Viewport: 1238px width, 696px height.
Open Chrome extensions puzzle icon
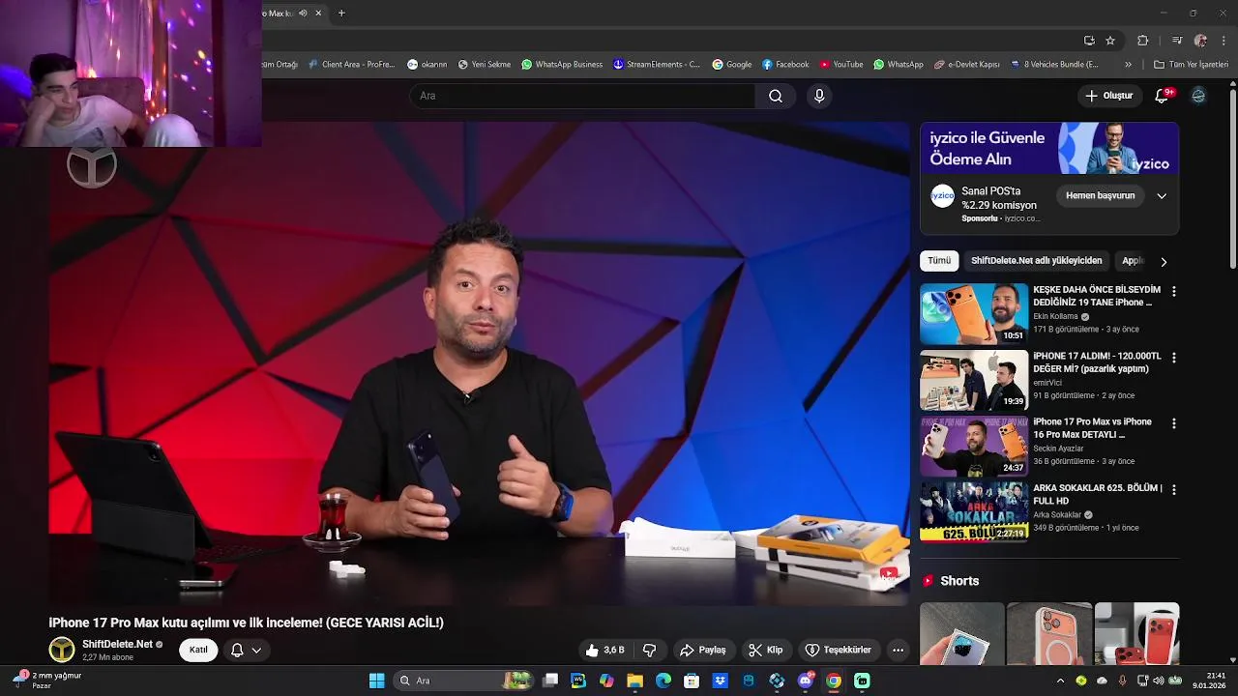tap(1143, 41)
